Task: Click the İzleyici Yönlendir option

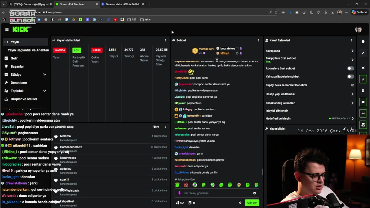Action: coord(277,111)
